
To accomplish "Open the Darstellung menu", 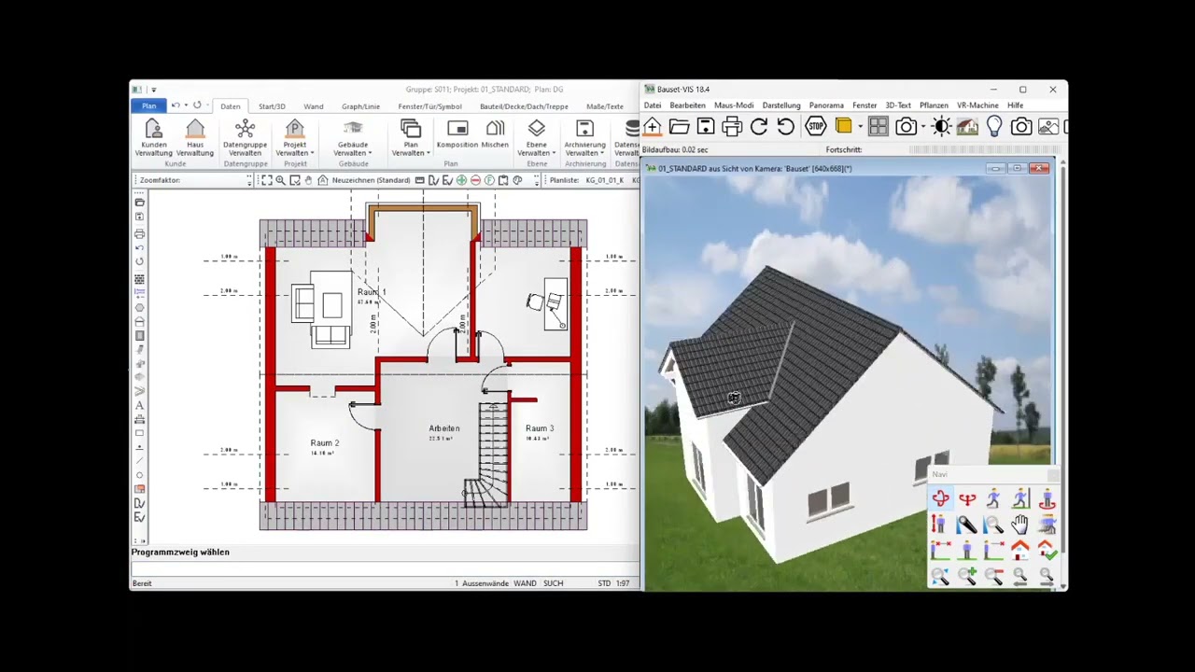I will [781, 105].
